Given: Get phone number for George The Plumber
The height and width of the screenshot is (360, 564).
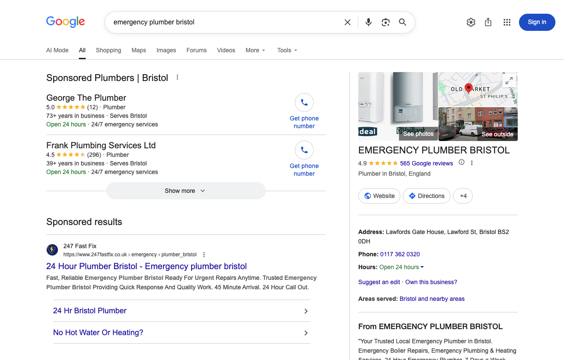Looking at the screenshot, I should pyautogui.click(x=304, y=111).
